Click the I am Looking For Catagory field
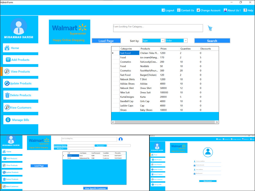The image size is (255, 191). point(158,28)
